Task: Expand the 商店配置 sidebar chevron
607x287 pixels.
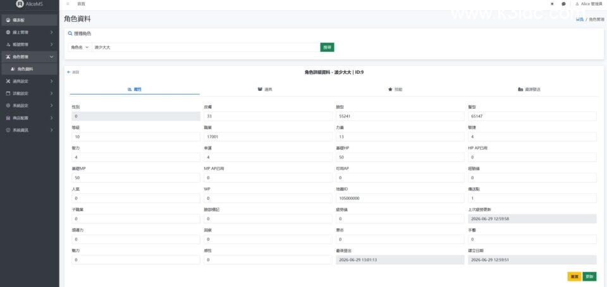Action: (x=51, y=118)
